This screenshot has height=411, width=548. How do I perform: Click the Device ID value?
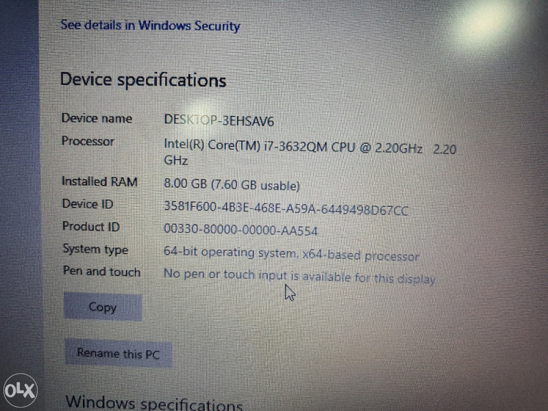286,208
